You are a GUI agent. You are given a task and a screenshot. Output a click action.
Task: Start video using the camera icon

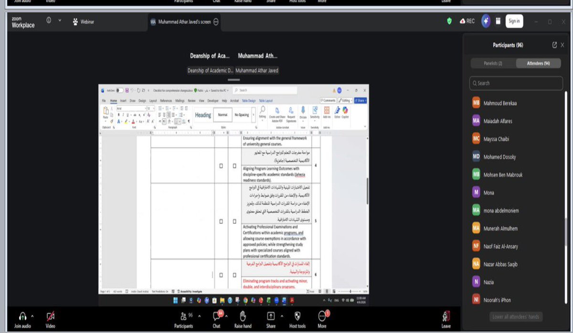50,316
